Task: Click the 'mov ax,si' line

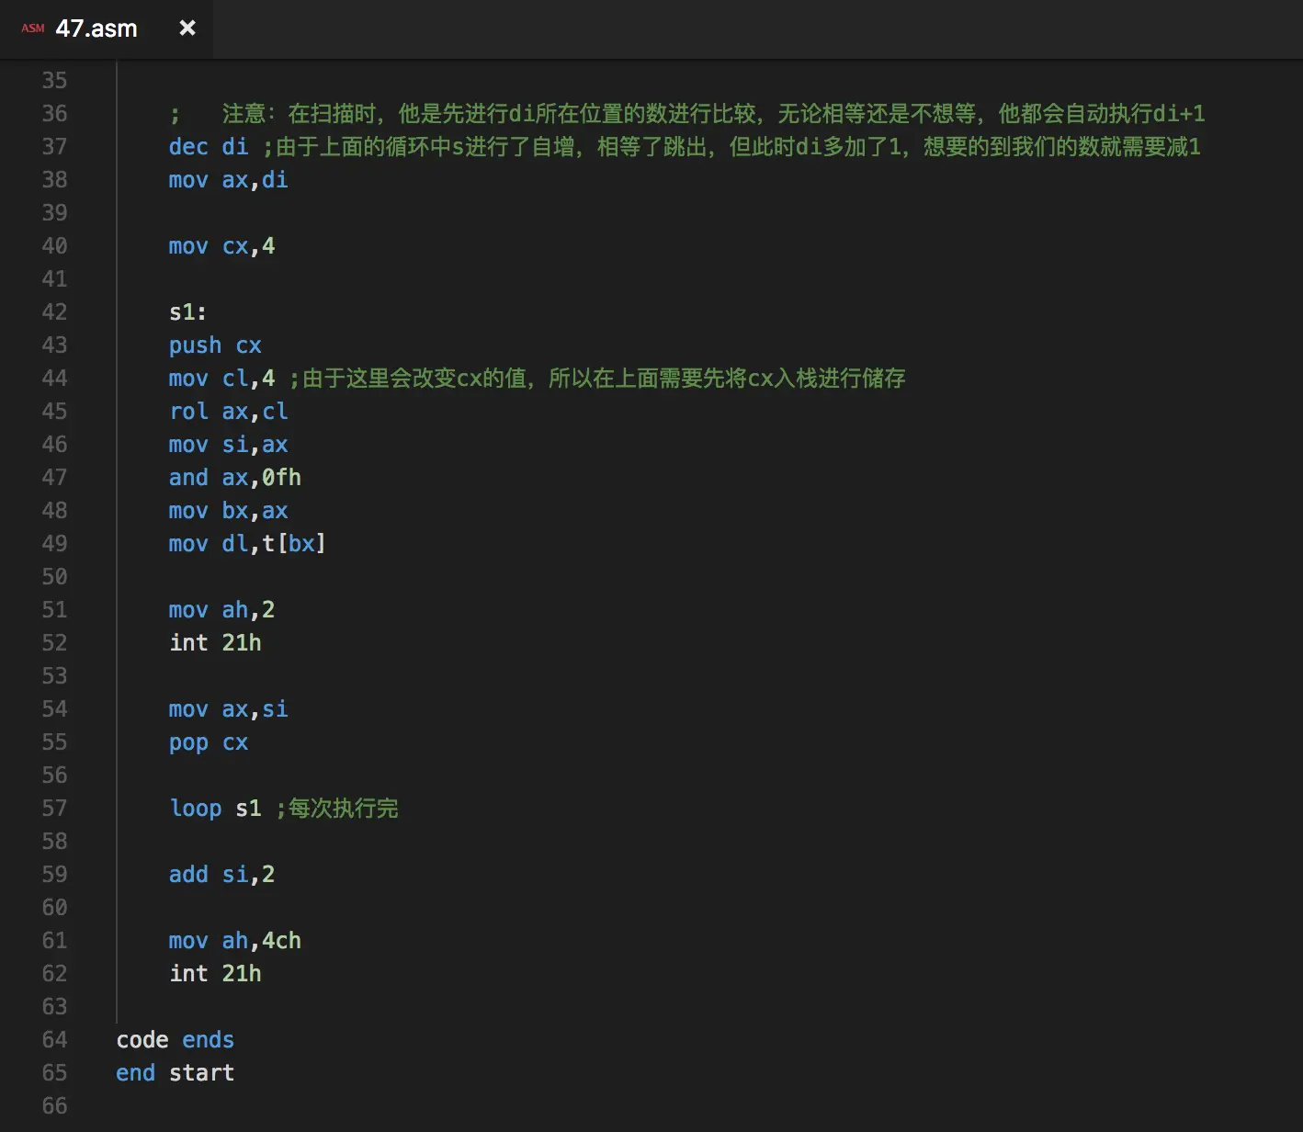Action: point(229,709)
